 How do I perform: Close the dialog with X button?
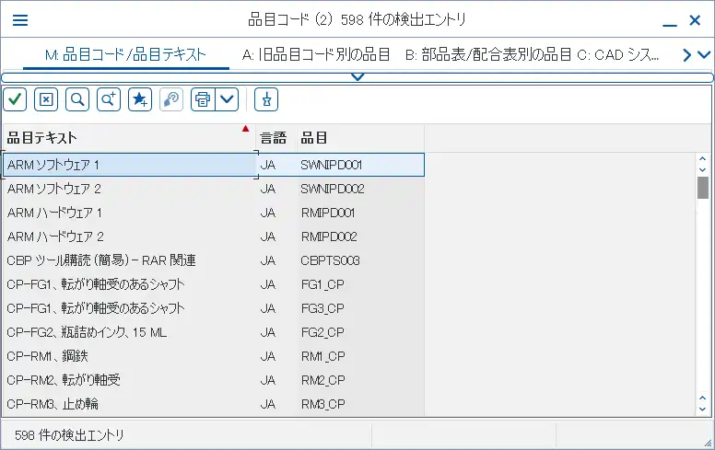click(x=695, y=20)
